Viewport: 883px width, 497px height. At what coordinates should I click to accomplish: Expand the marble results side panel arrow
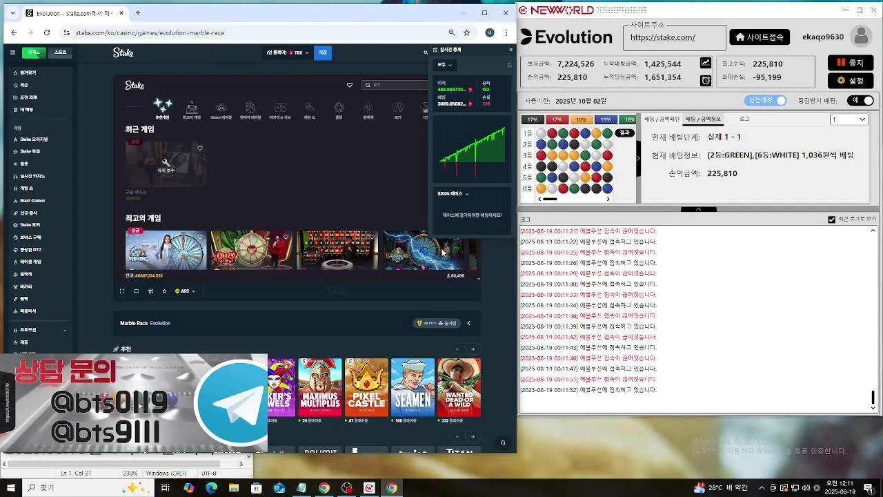click(638, 158)
